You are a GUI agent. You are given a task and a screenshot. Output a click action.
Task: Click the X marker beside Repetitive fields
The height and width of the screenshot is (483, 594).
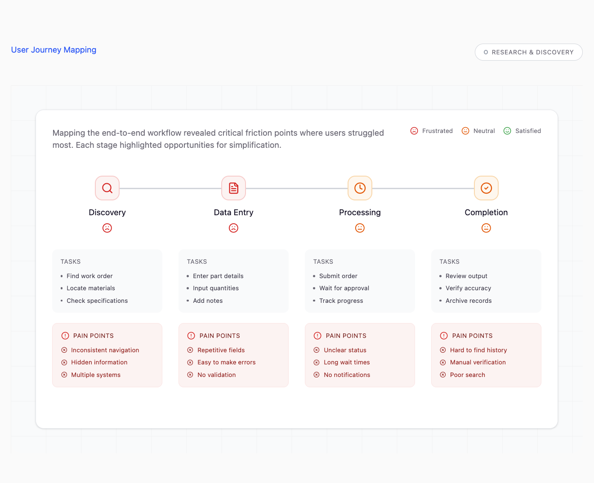tap(190, 350)
